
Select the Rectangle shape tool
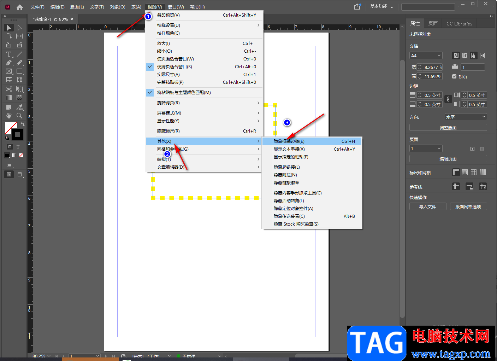pos(19,71)
